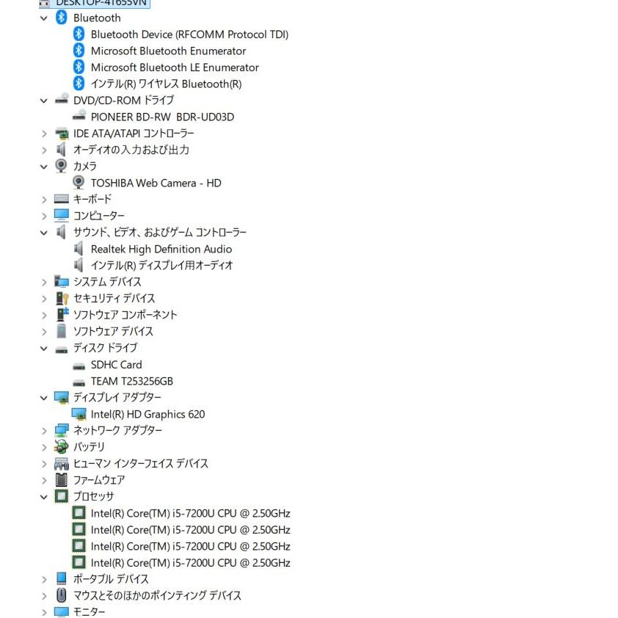Collapse the ディスク ドライブ category
618x618 pixels.
[x=44, y=348]
